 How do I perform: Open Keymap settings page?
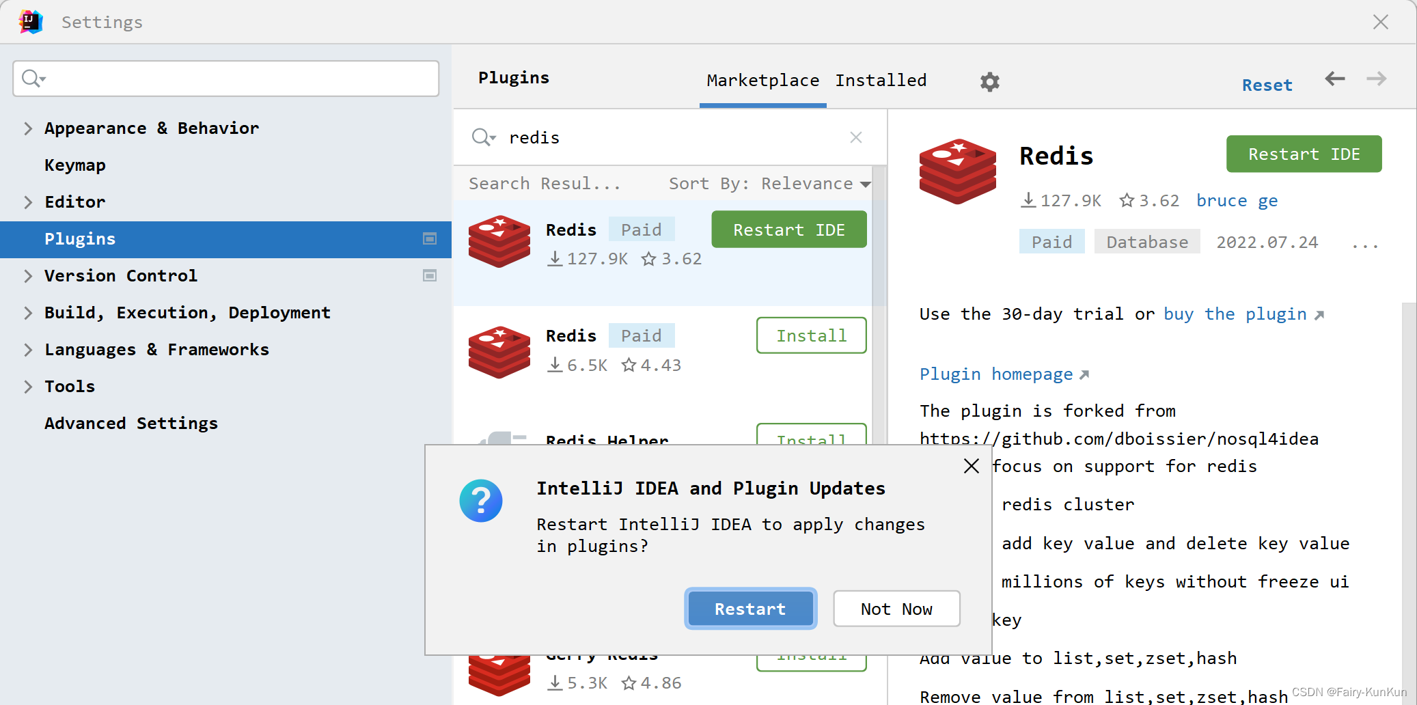pyautogui.click(x=75, y=165)
